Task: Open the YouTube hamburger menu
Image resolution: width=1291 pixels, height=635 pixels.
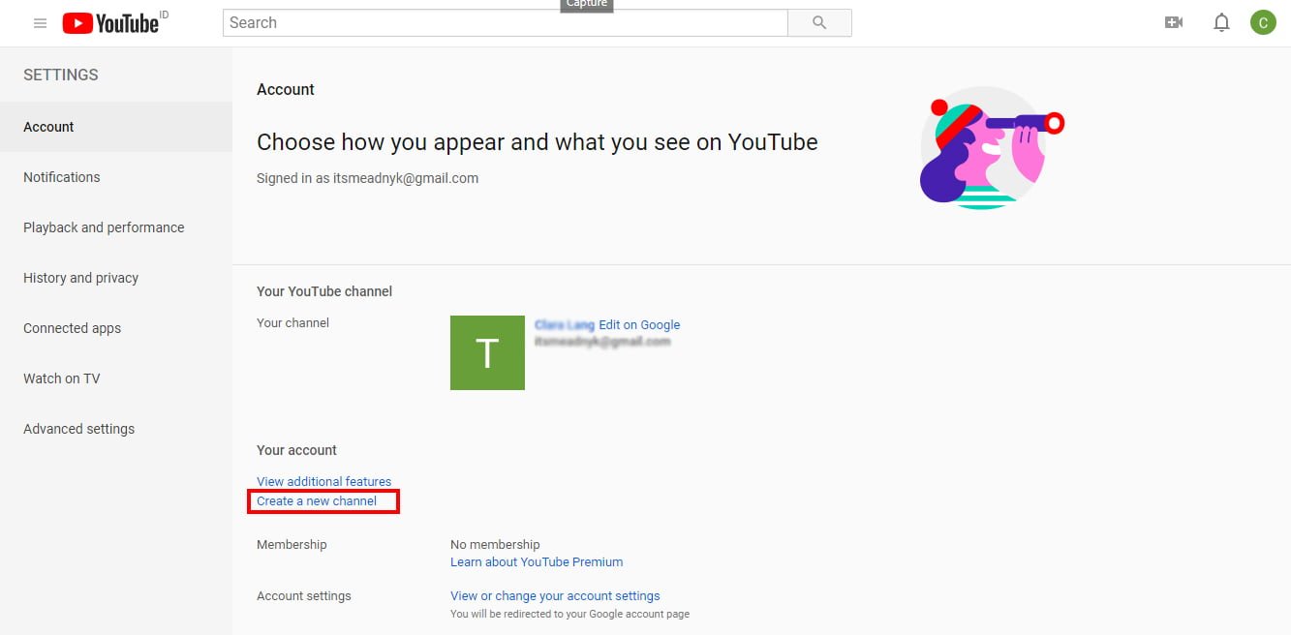Action: click(x=39, y=22)
